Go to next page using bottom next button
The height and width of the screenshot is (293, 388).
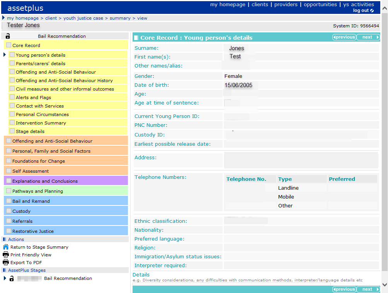(x=368, y=290)
